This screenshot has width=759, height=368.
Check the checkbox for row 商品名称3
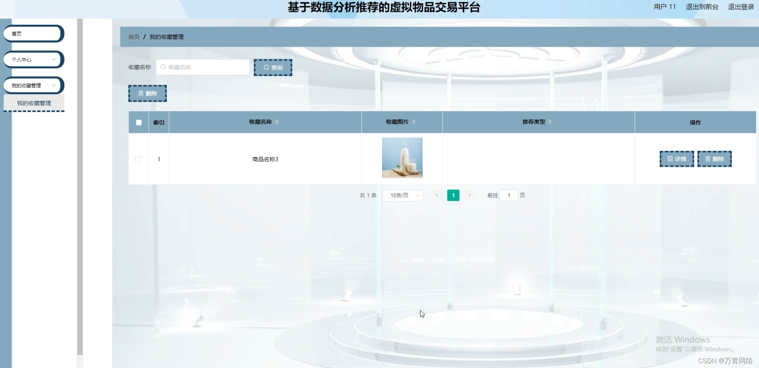tap(138, 159)
